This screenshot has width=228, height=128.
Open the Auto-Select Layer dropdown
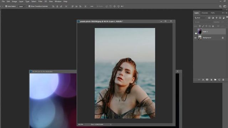click(x=22, y=6)
